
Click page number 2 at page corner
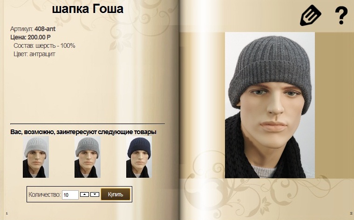351,213
